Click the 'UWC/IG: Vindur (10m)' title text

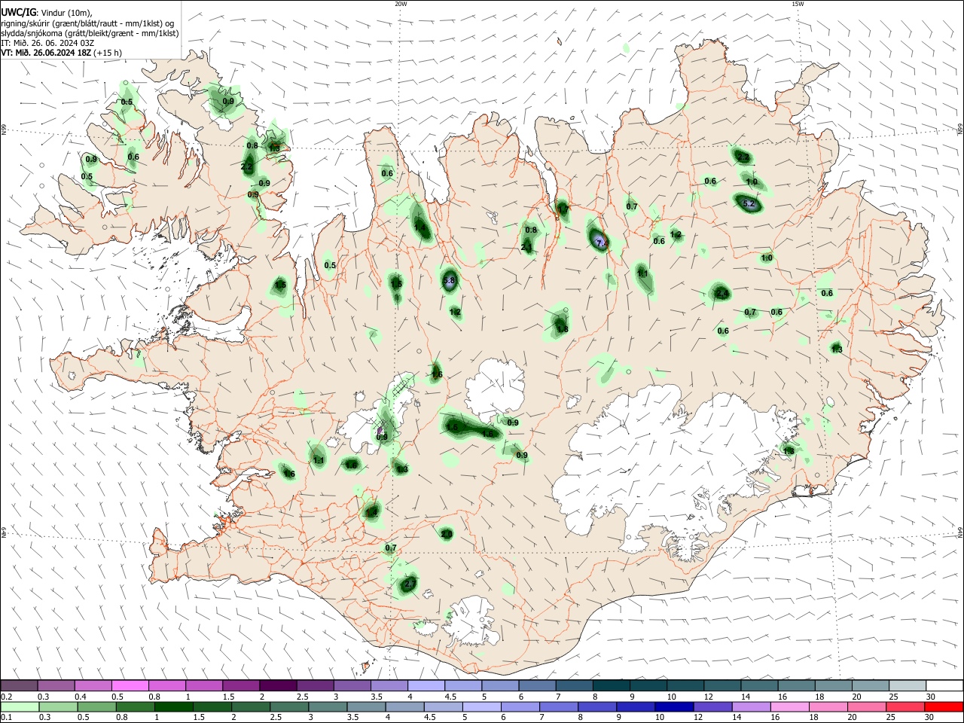coord(45,12)
